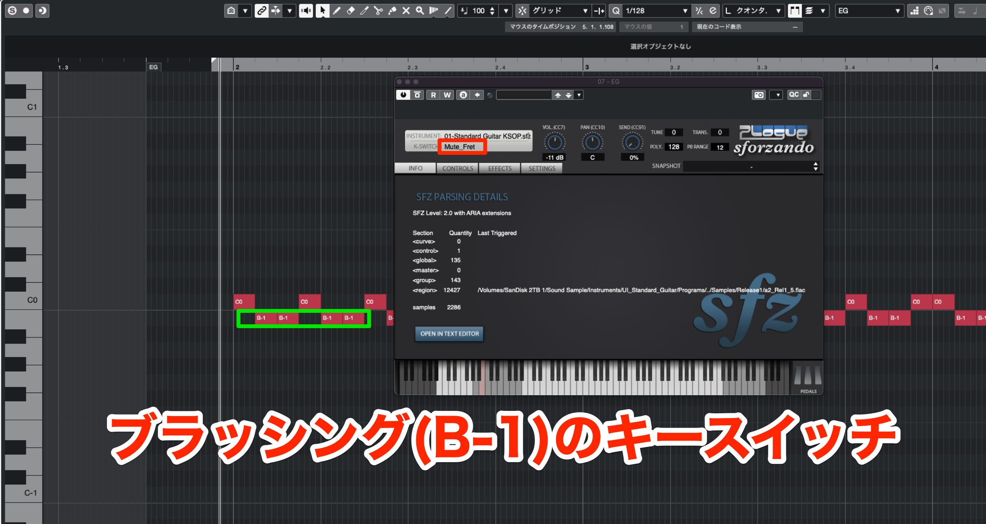Viewport: 986px width, 524px height.
Task: Toggle Show Part Borders button
Action: (x=794, y=11)
